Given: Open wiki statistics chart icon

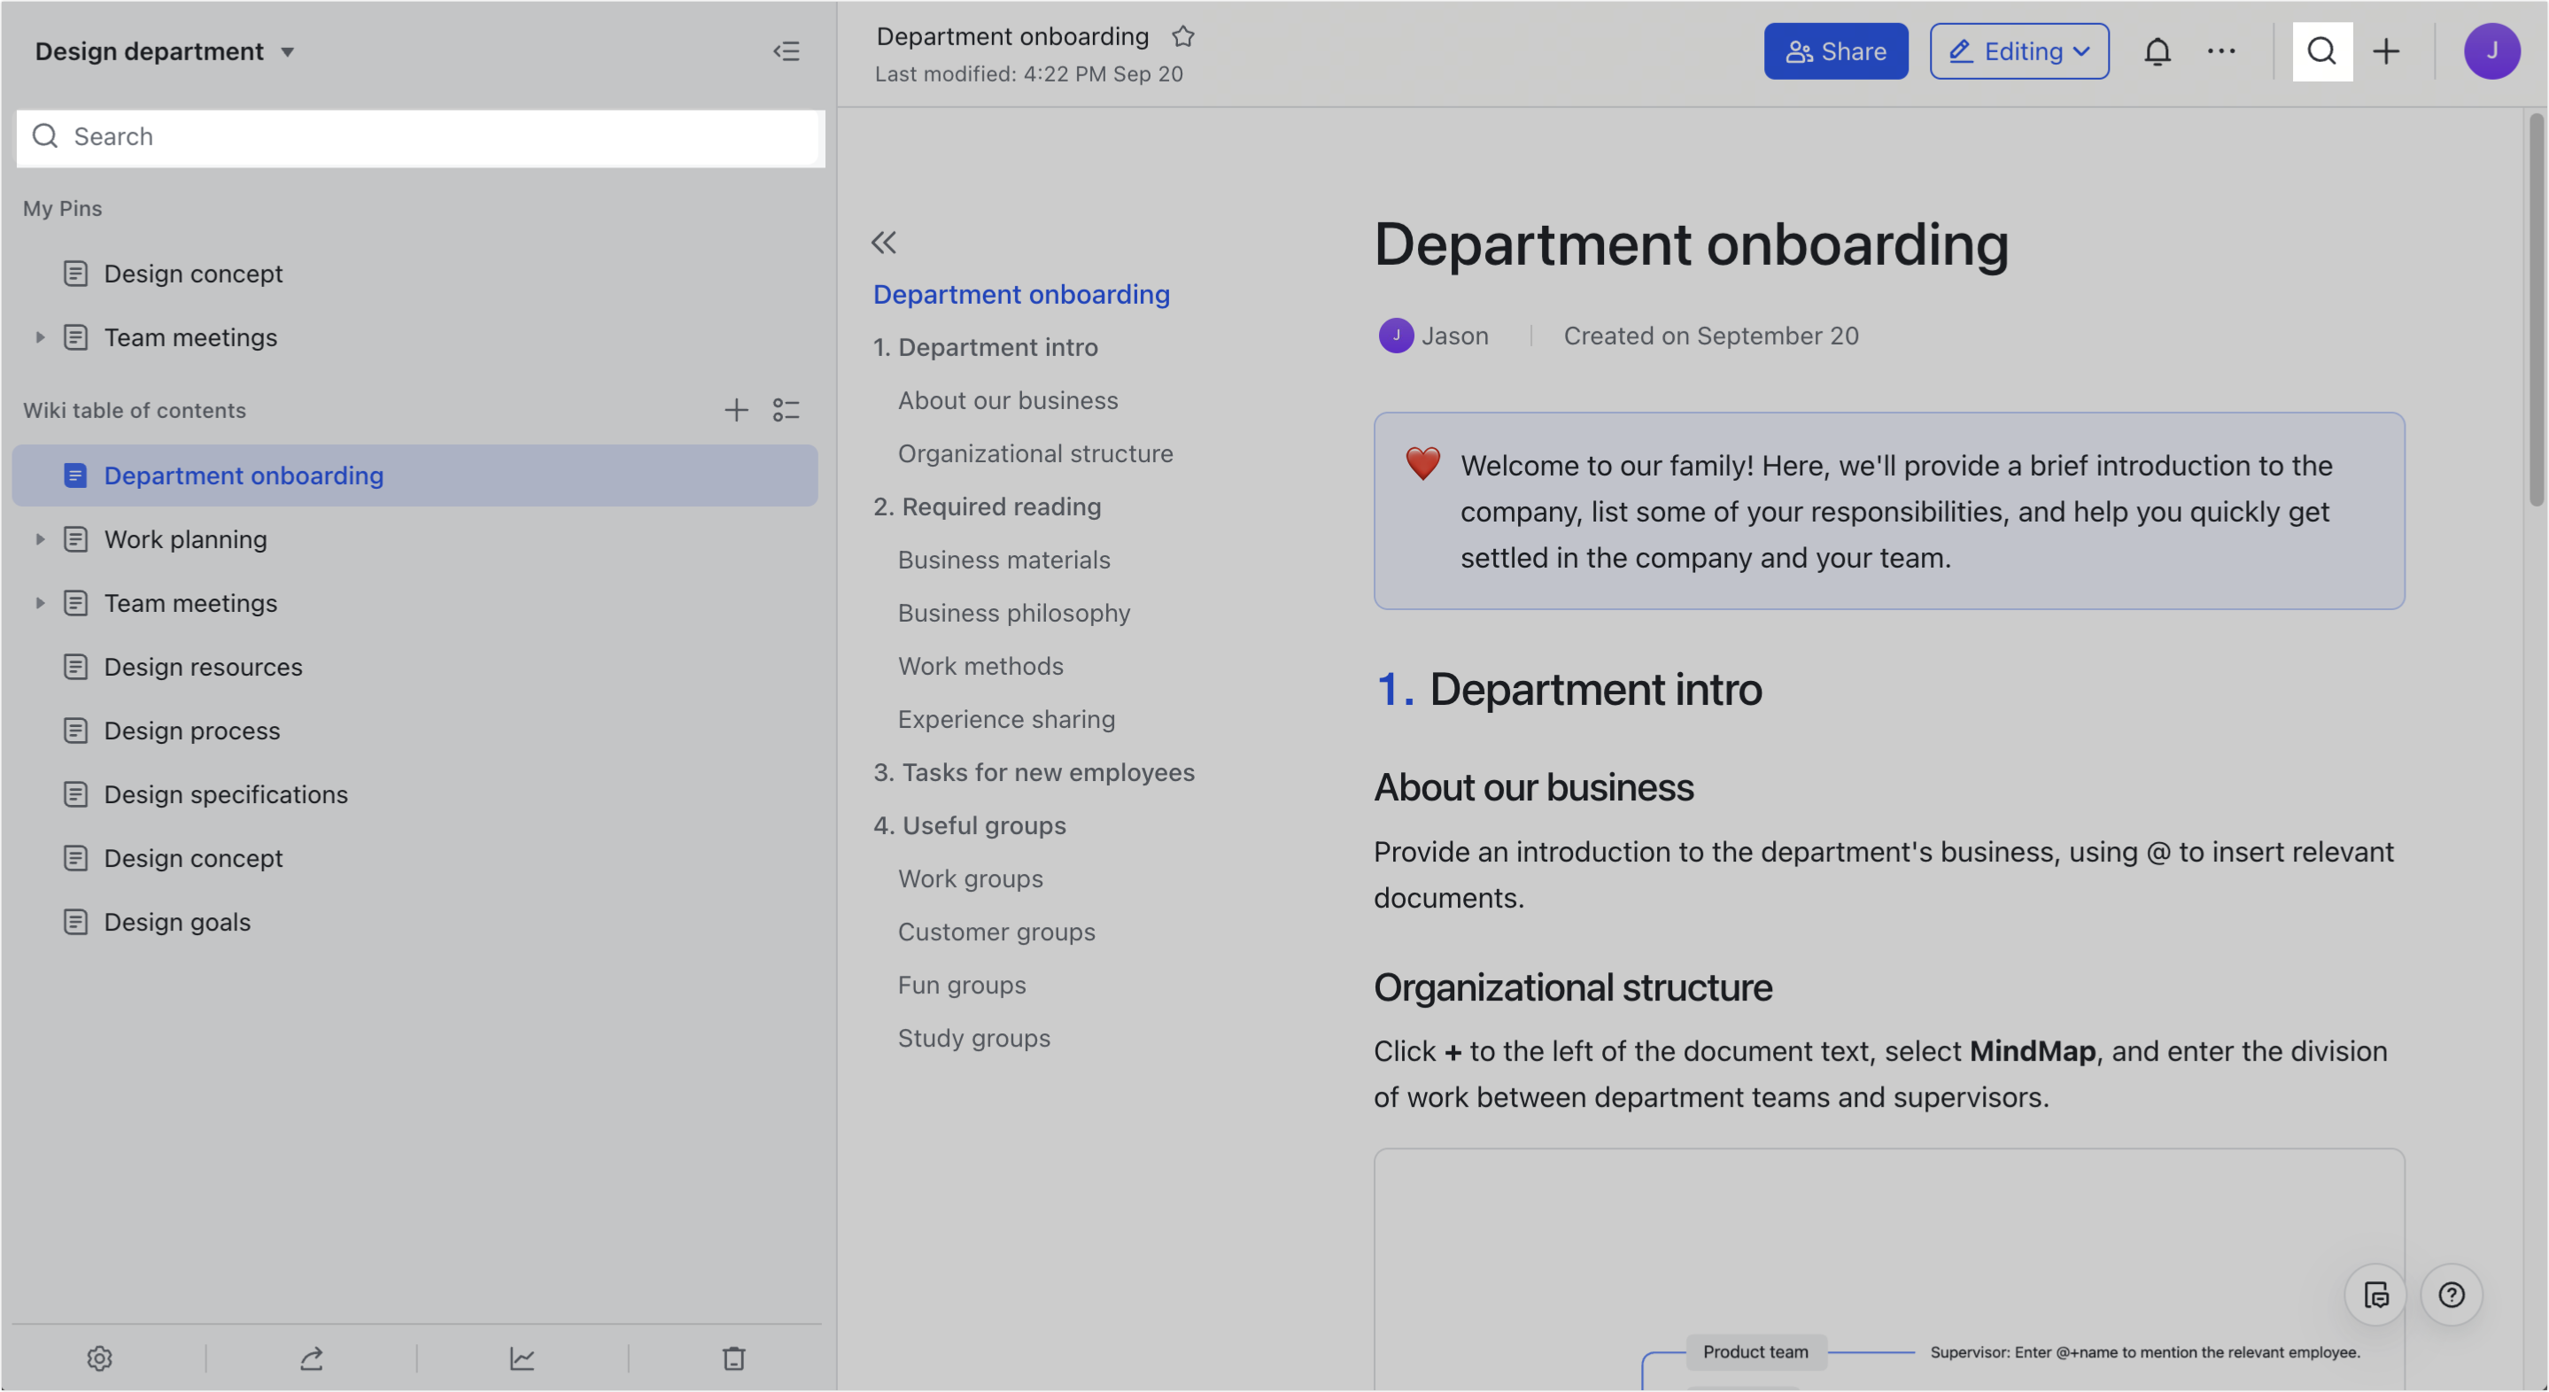Looking at the screenshot, I should [x=523, y=1358].
